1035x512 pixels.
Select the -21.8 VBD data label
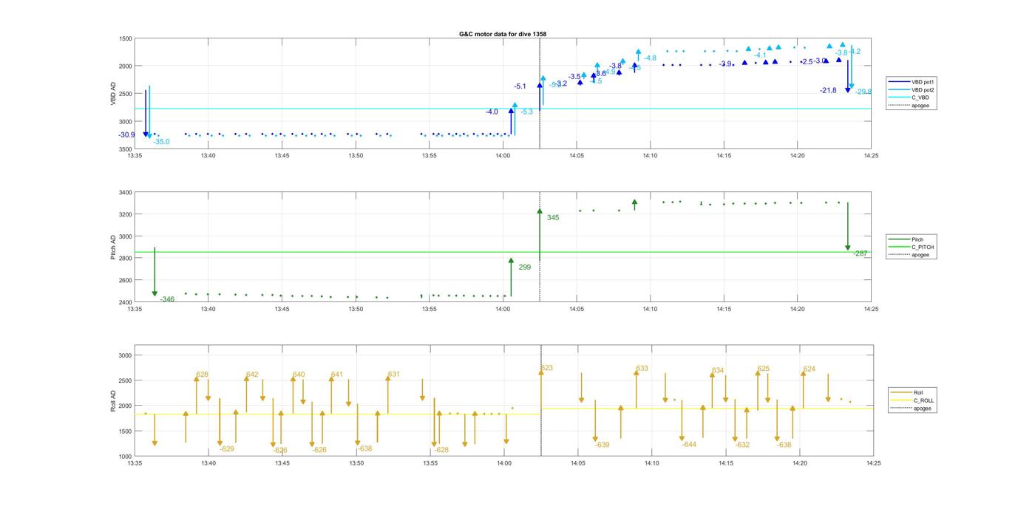coord(828,91)
